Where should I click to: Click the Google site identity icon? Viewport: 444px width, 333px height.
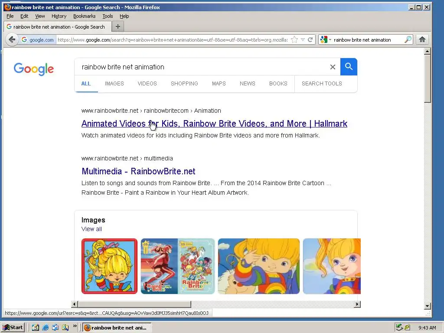coord(24,39)
